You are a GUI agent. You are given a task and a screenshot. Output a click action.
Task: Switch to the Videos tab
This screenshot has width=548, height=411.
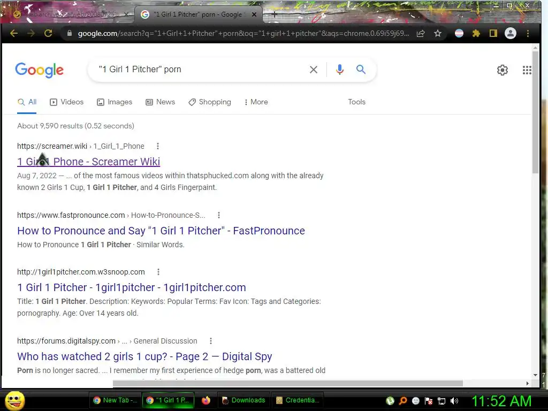click(x=67, y=102)
